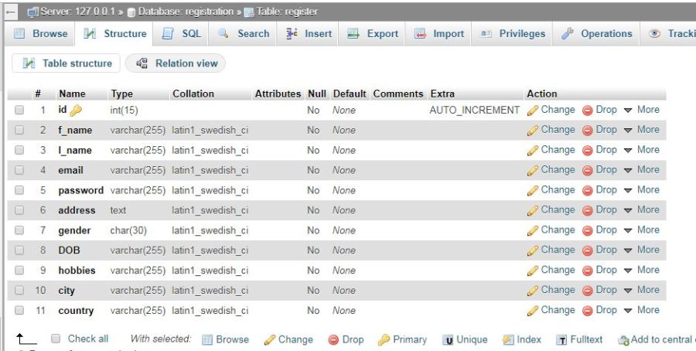The height and width of the screenshot is (351, 696).
Task: Click the red drop icon for hobbies
Action: tap(588, 271)
